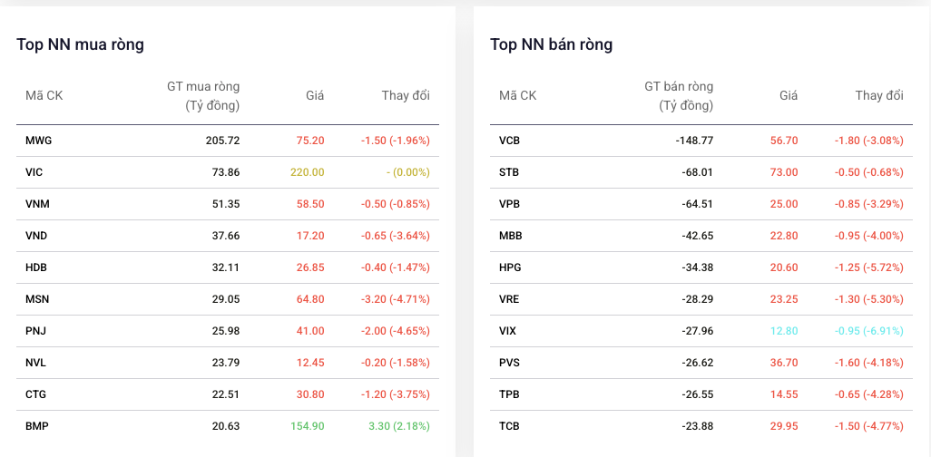Screen dimensions: 931x457
Task: Open the HPG ticker row
Action: click(x=701, y=267)
